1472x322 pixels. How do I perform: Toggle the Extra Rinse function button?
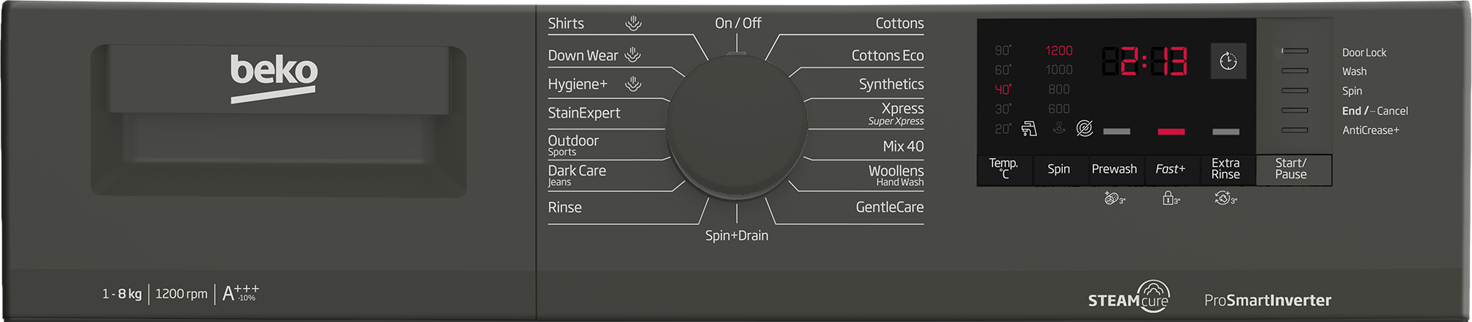[x=1226, y=169]
